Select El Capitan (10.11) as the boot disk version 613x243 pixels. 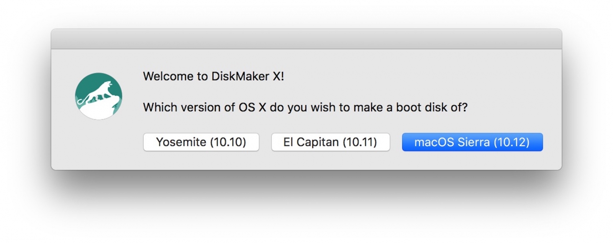[330, 142]
